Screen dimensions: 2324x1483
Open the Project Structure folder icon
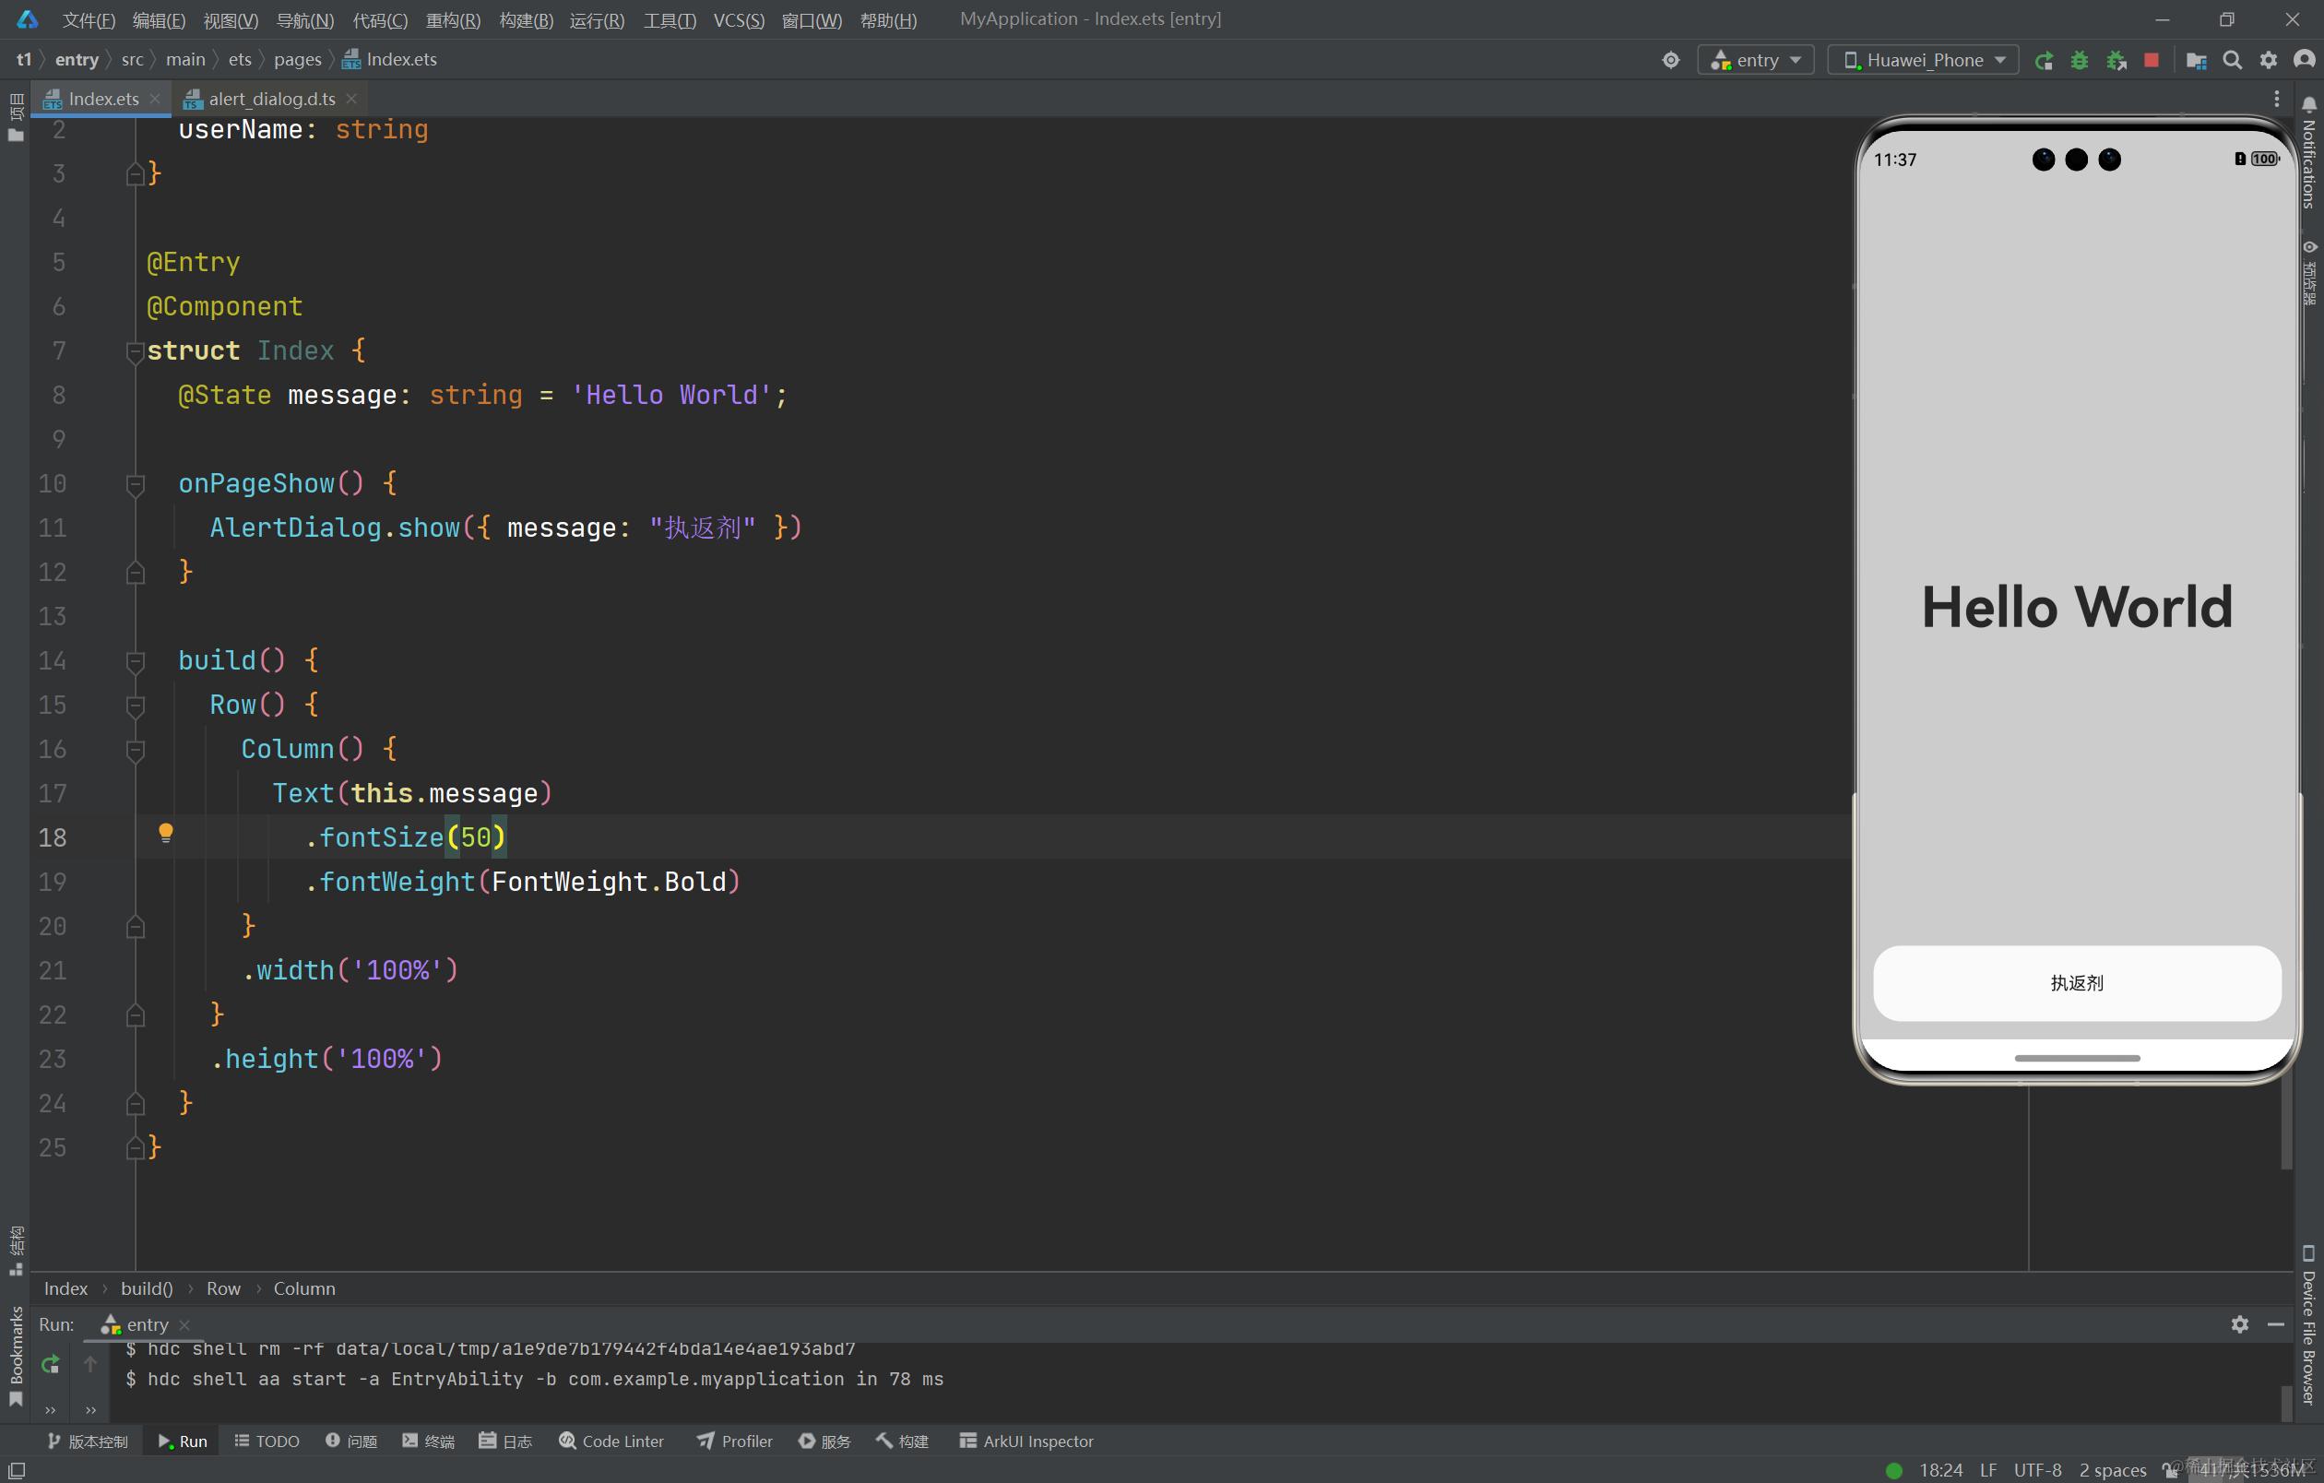click(x=2196, y=60)
